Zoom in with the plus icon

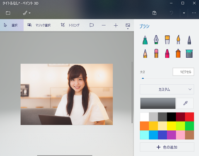point(116,25)
